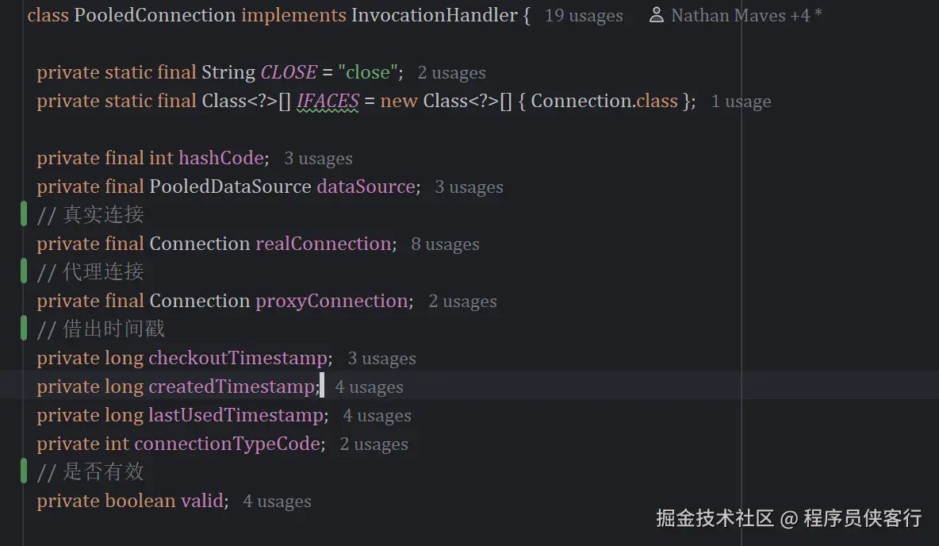Open the usages hint for connectionTypeCode
The image size is (939, 546).
(374, 444)
